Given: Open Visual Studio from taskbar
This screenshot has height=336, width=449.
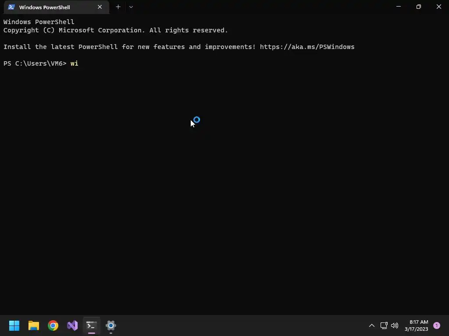Looking at the screenshot, I should [x=72, y=325].
